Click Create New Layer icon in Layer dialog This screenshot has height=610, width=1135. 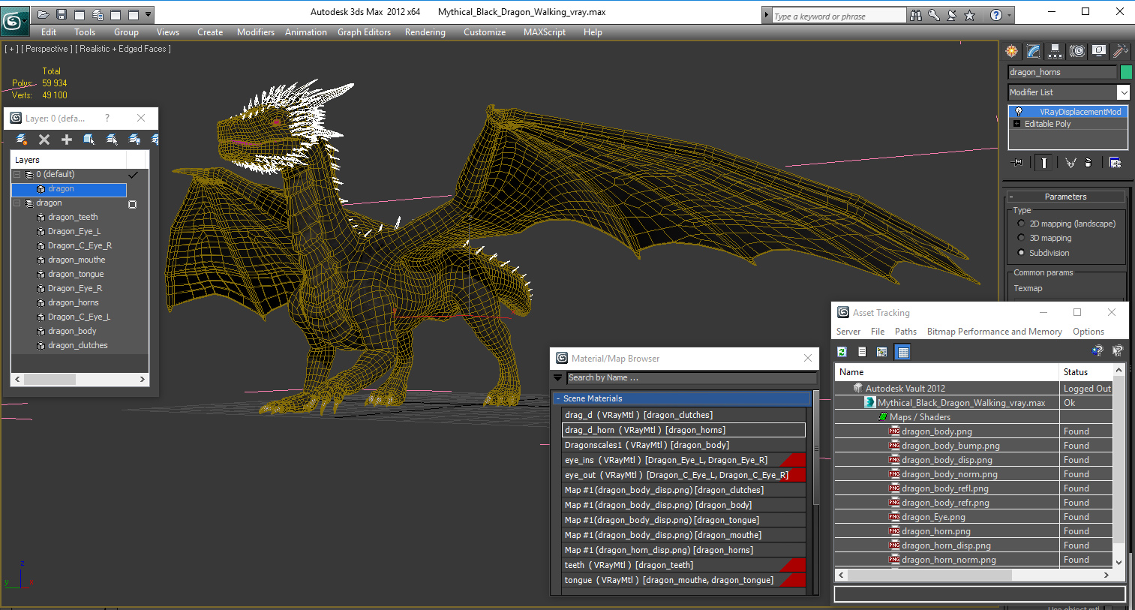(x=22, y=140)
